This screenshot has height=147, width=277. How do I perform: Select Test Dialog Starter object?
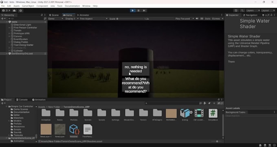click(x=24, y=45)
